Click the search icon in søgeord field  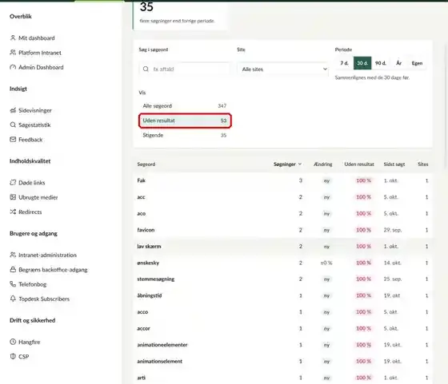tap(146, 69)
